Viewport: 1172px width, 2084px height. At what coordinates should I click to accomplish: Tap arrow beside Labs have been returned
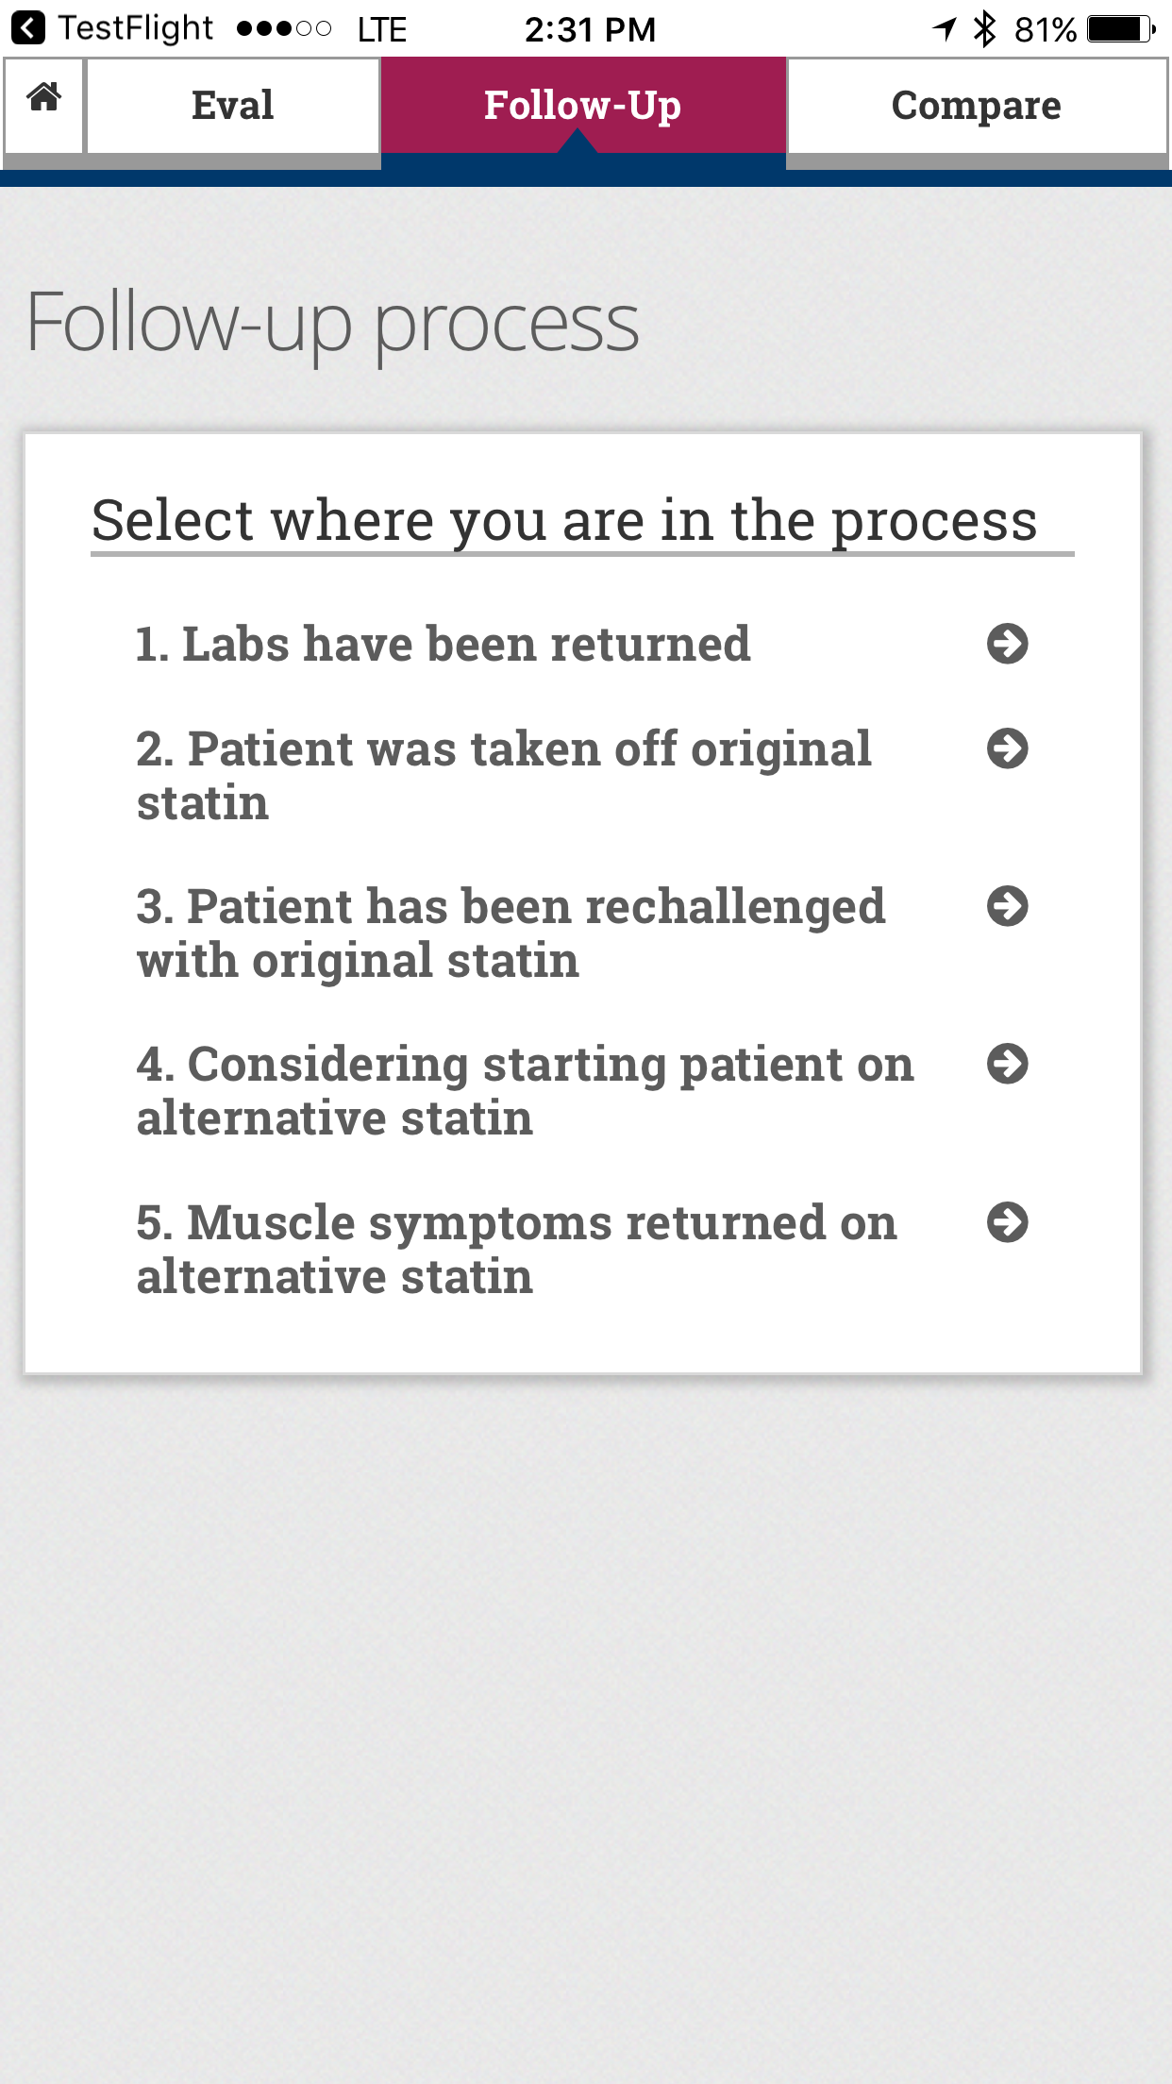coord(1007,645)
